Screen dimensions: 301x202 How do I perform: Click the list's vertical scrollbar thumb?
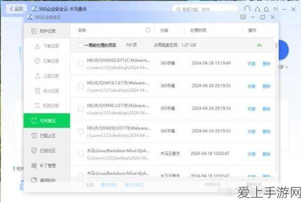[x=276, y=46]
